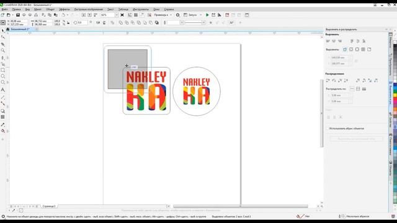Toggle align to Active Objects option
Screen dimensions: 397x223
click(345, 50)
